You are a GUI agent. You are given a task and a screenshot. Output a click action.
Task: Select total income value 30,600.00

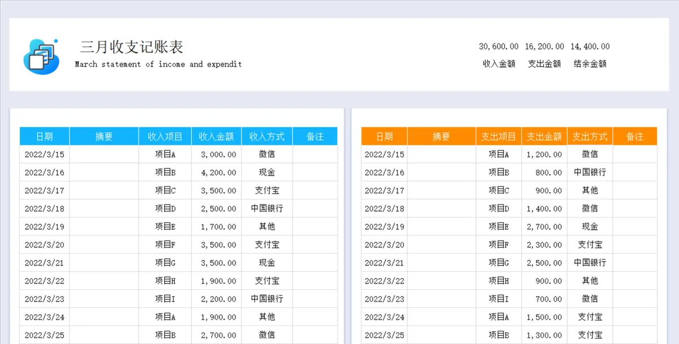498,46
